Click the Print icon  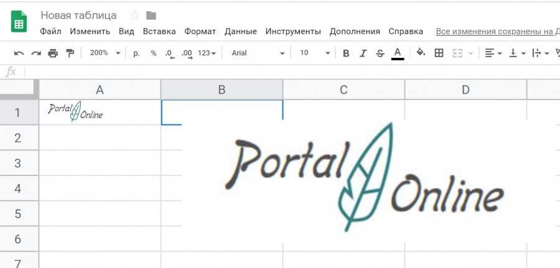[x=53, y=53]
